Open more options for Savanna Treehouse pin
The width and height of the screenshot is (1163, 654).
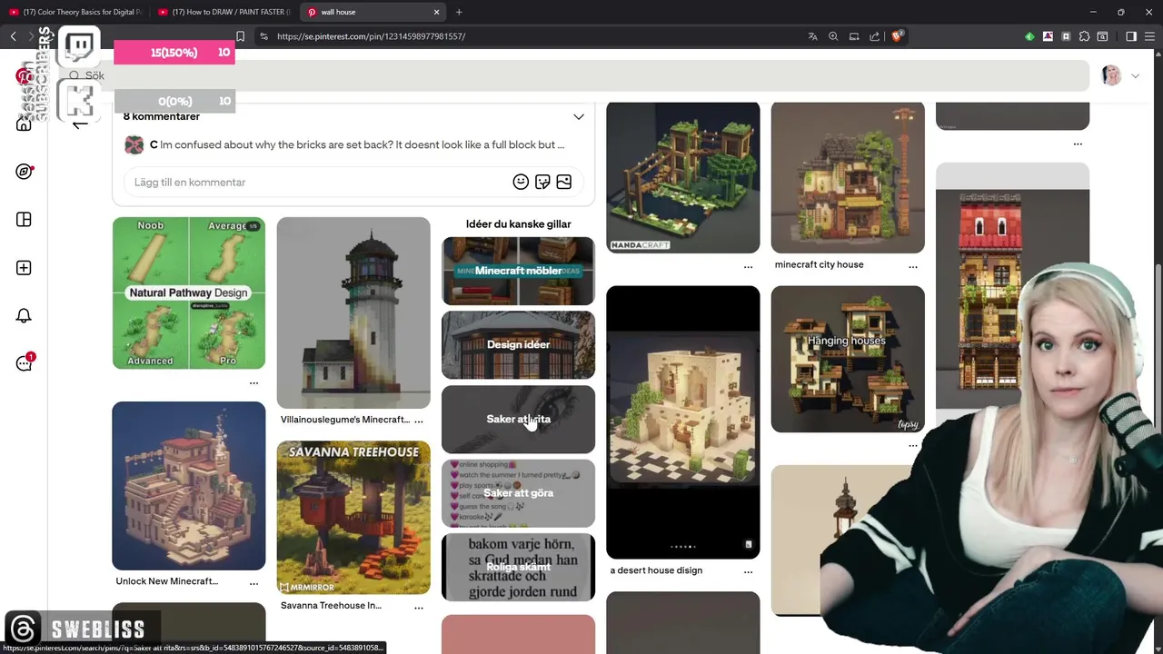(418, 606)
